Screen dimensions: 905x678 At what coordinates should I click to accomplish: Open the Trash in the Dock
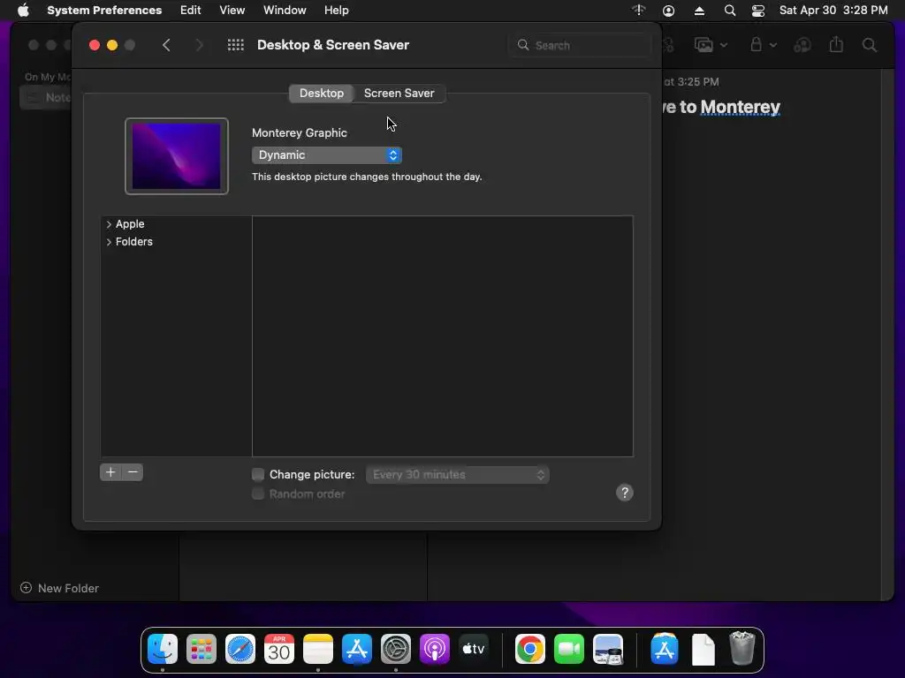(x=742, y=649)
